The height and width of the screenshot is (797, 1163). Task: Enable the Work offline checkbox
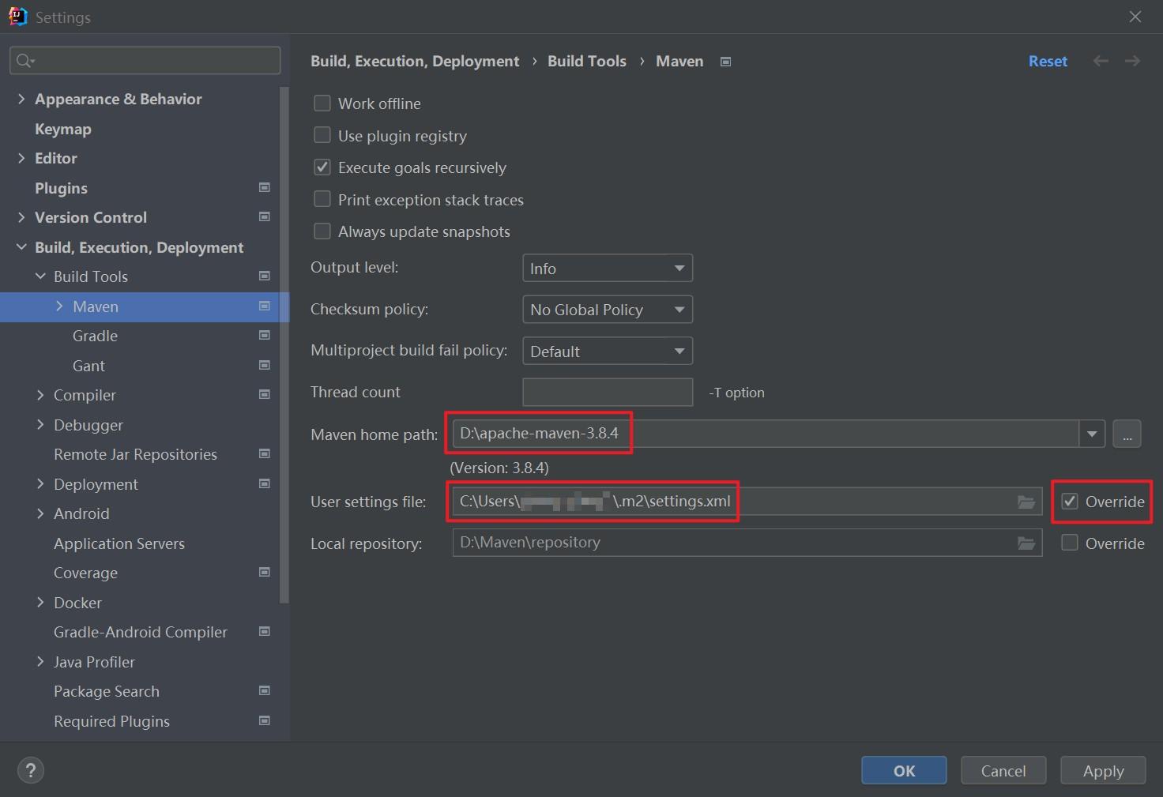322,103
